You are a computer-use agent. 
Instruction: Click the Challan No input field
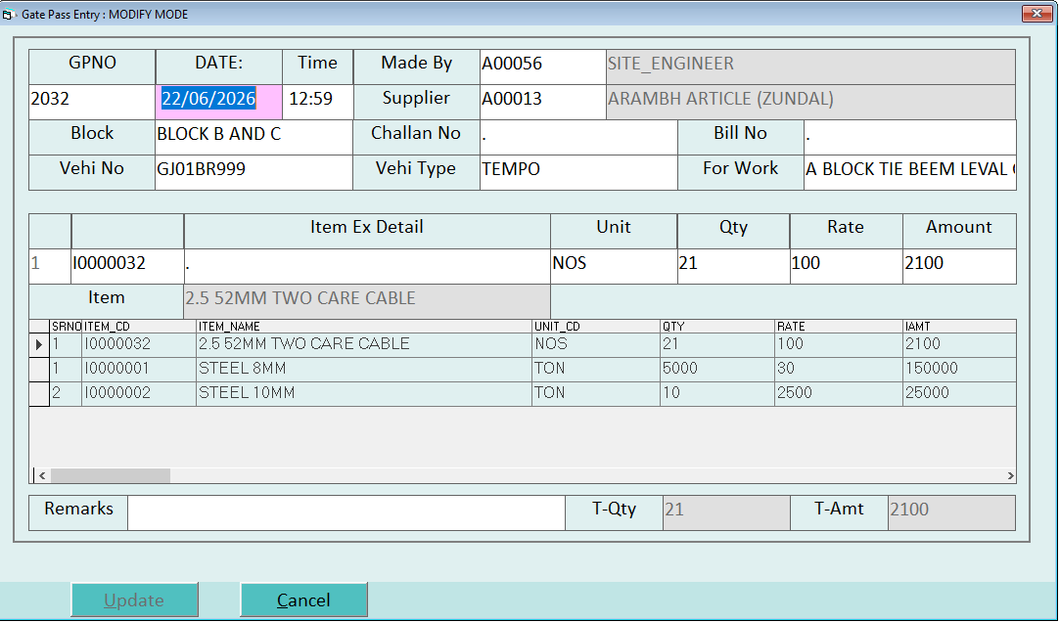578,137
